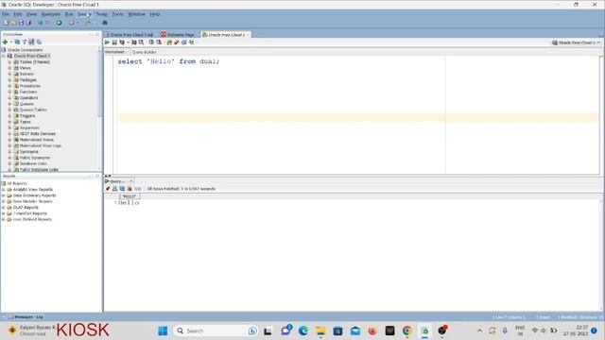Screen dimensions: 605x340
Task: Open the View menu
Action: 31,14
